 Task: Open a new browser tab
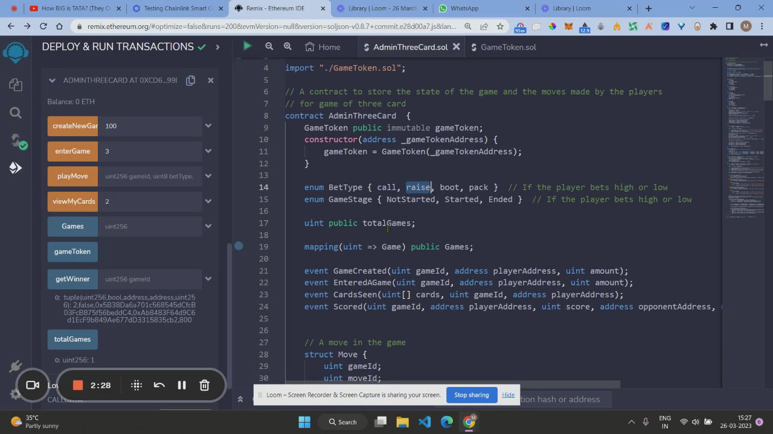pyautogui.click(x=649, y=8)
